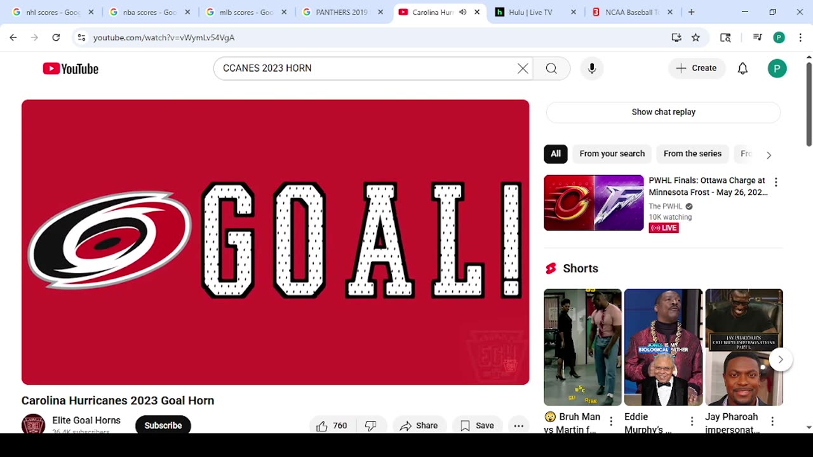This screenshot has height=457, width=813.
Task: Select the All filter chip
Action: tap(556, 154)
